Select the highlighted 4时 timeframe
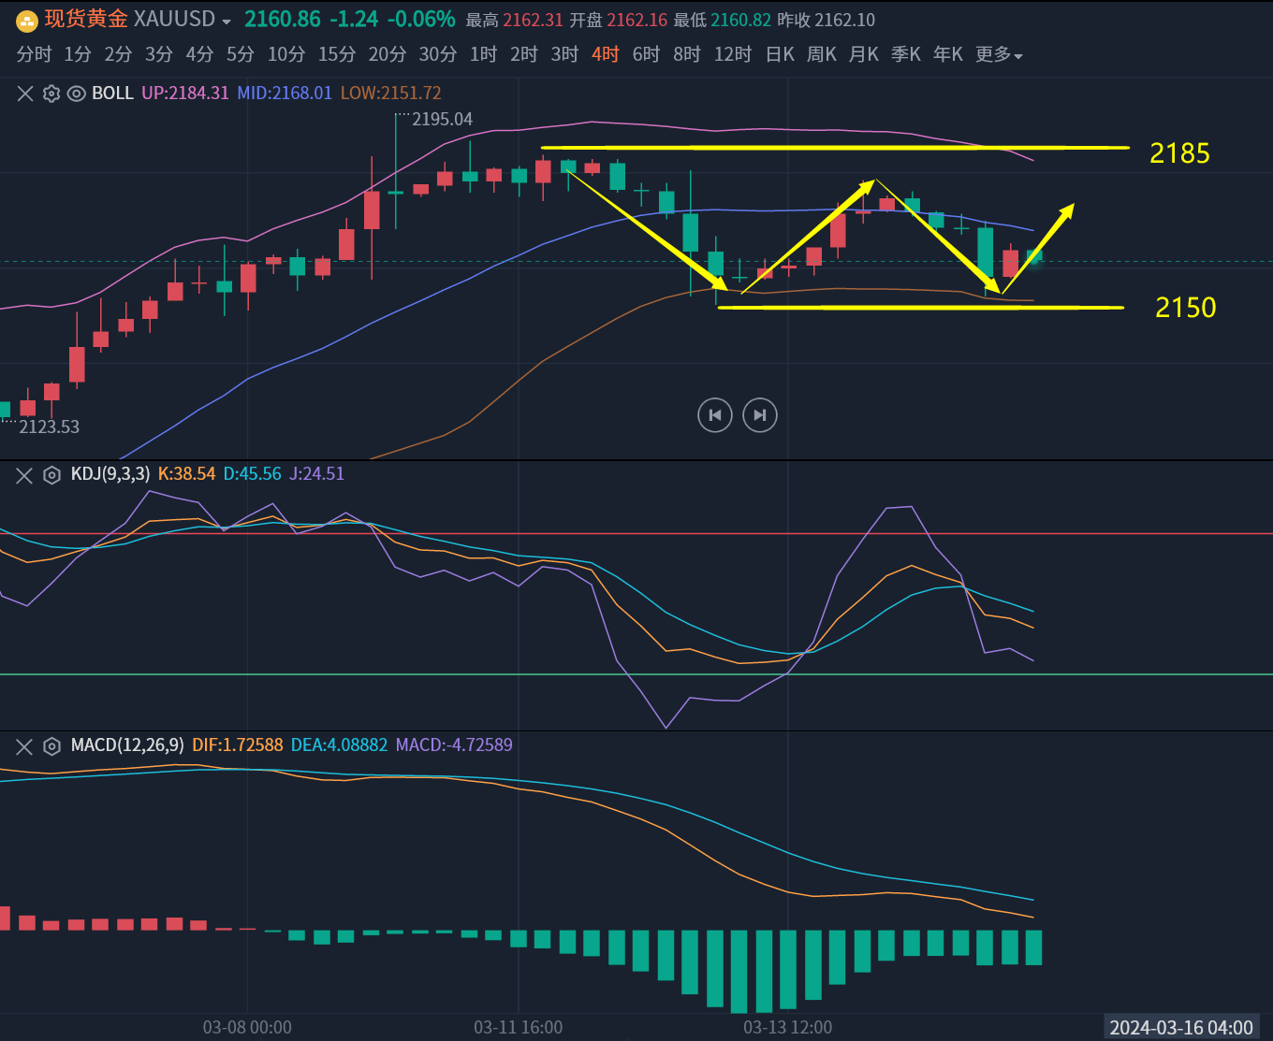 [x=606, y=55]
